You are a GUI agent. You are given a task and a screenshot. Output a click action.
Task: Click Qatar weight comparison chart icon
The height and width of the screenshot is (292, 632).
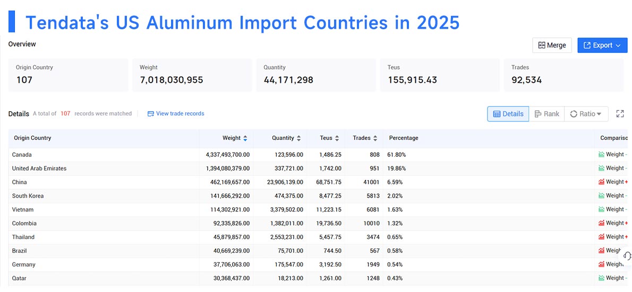click(601, 278)
